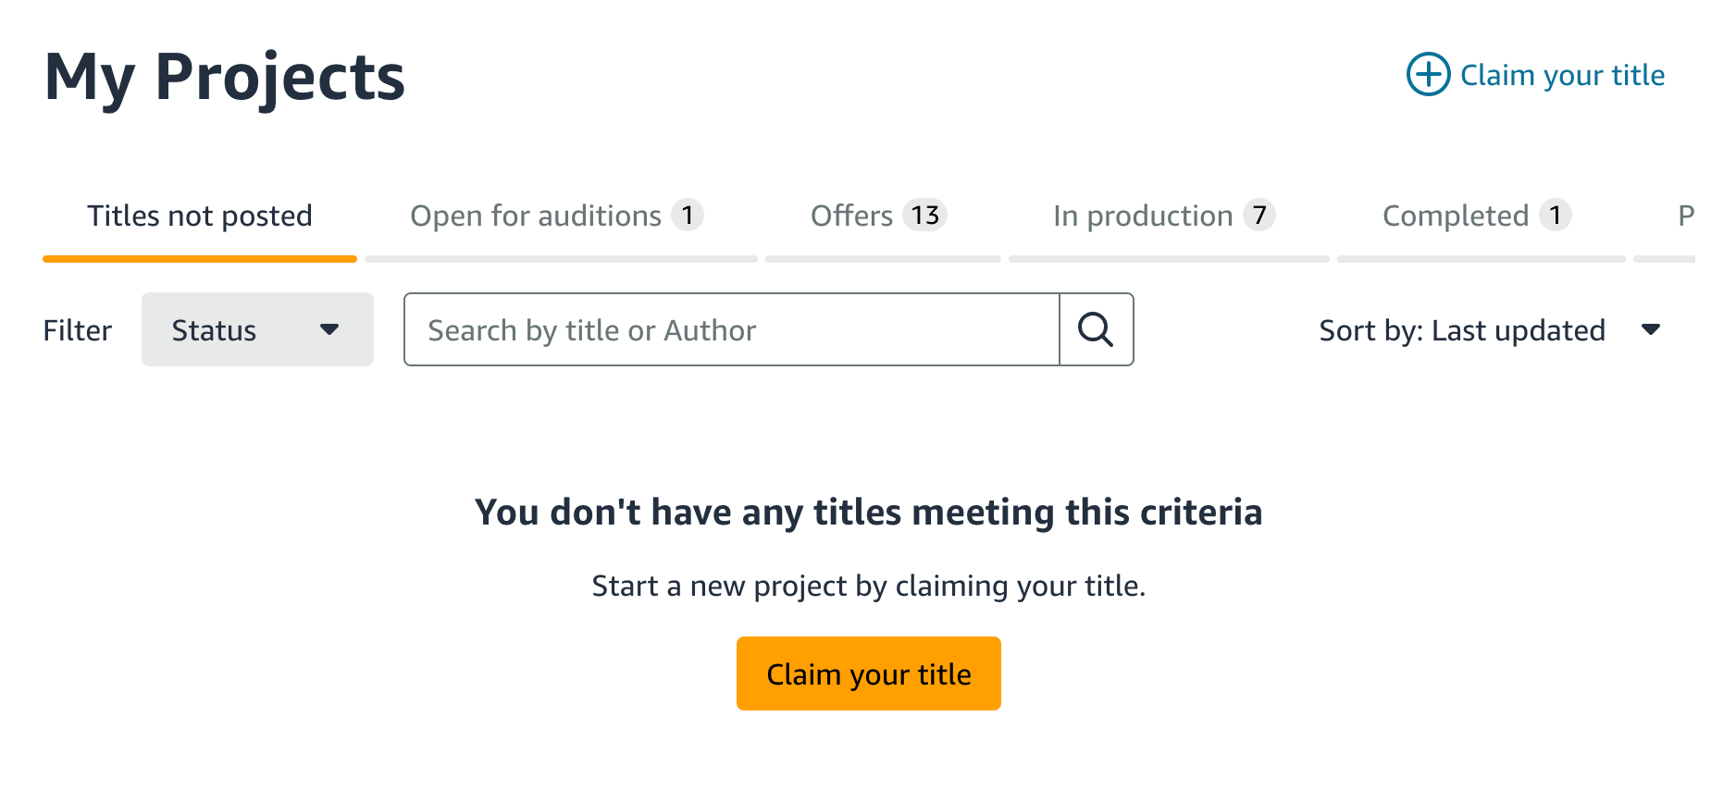The width and height of the screenshot is (1736, 803).
Task: Focus the Search by title or Author field
Action: tap(732, 329)
